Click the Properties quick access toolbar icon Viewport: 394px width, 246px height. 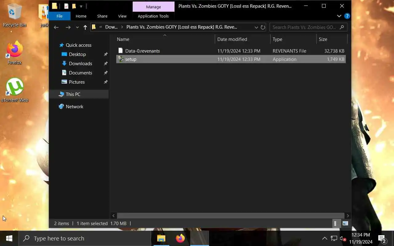click(x=66, y=6)
